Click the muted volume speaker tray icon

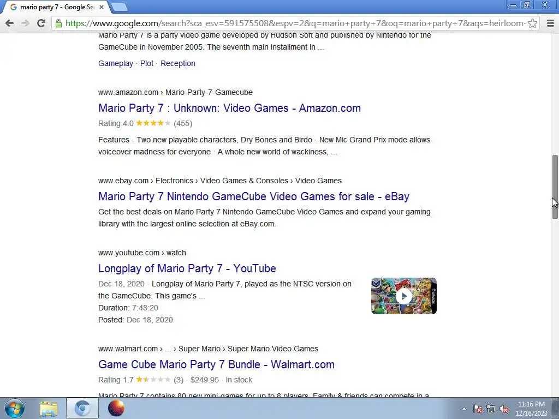(x=504, y=409)
